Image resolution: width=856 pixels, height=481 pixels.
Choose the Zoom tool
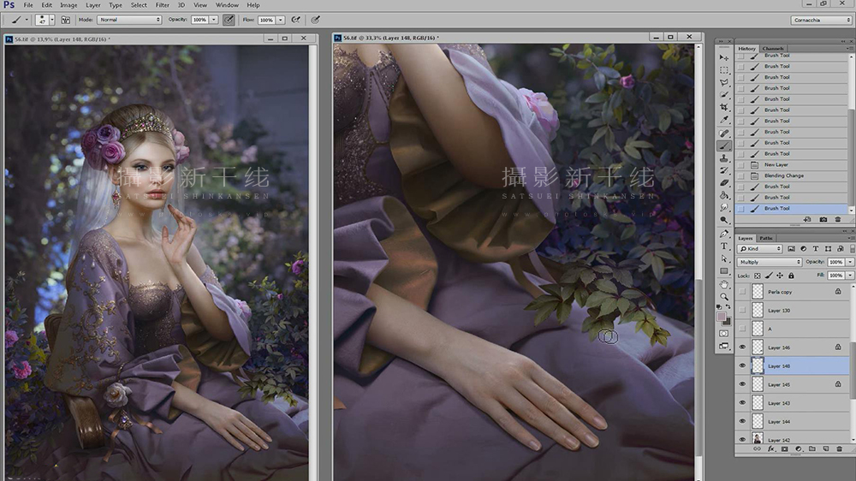724,296
